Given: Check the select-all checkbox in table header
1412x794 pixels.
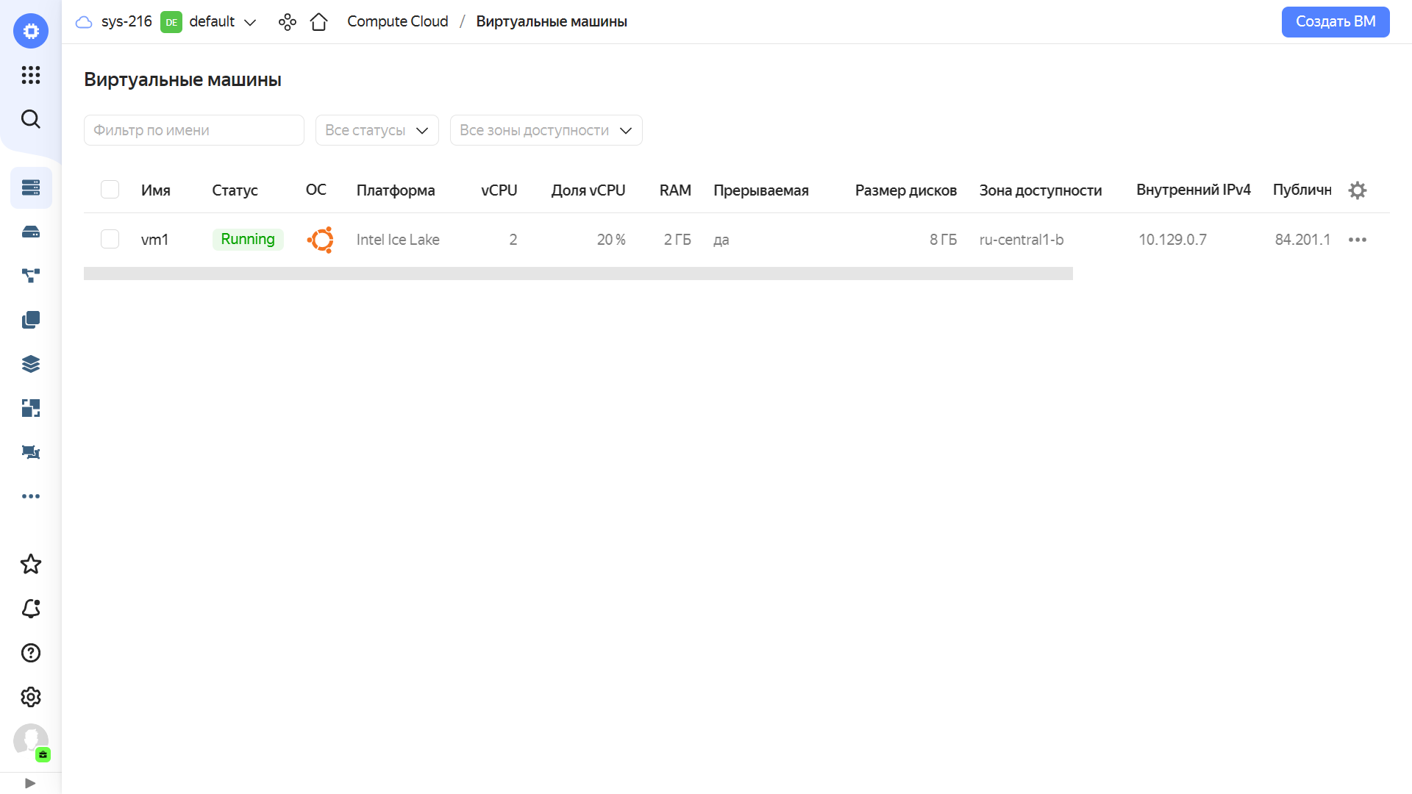Looking at the screenshot, I should (x=110, y=189).
